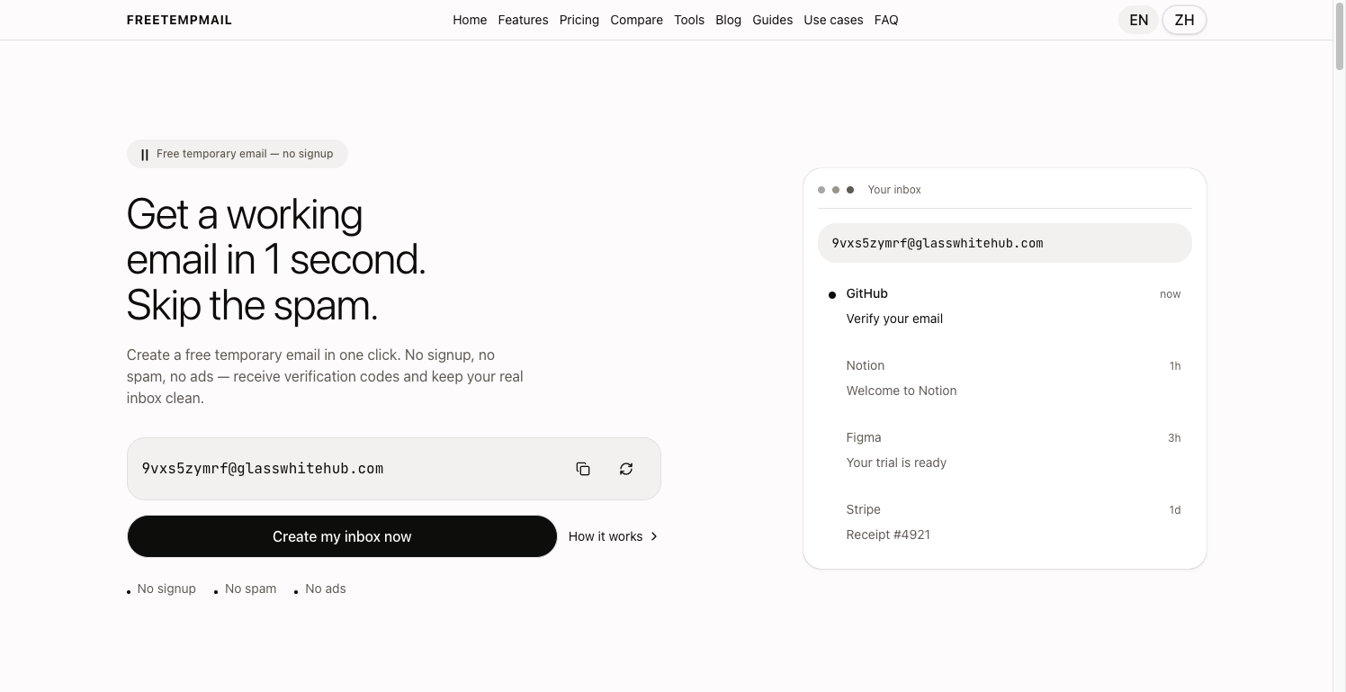Click Create my inbox now button

342,536
